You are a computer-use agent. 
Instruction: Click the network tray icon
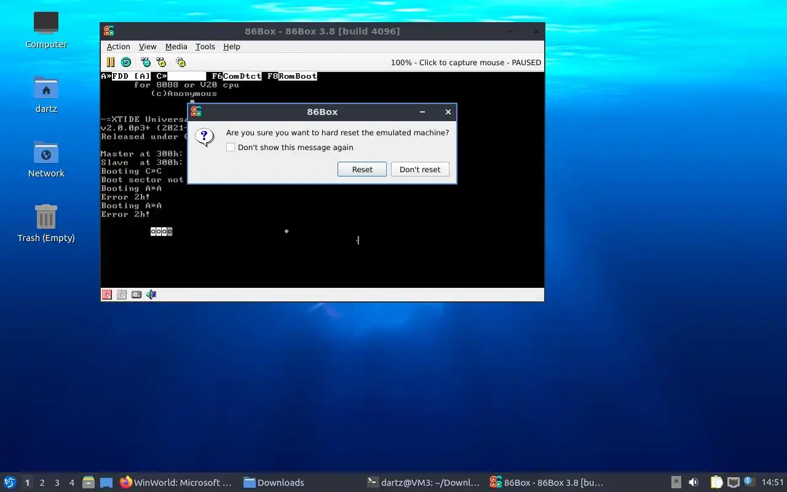coord(733,482)
